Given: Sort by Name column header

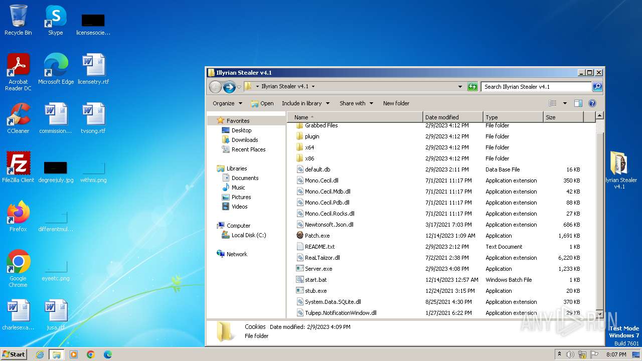Looking at the screenshot, I should (355, 117).
